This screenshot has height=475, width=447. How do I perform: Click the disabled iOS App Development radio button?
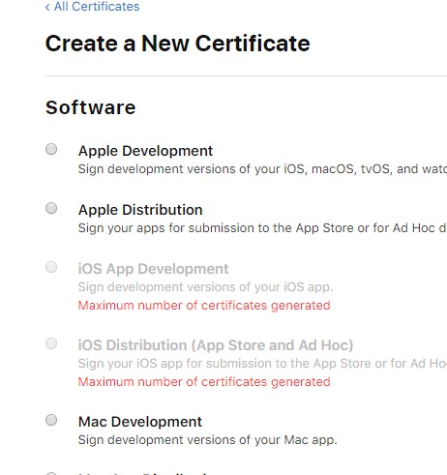point(51,267)
